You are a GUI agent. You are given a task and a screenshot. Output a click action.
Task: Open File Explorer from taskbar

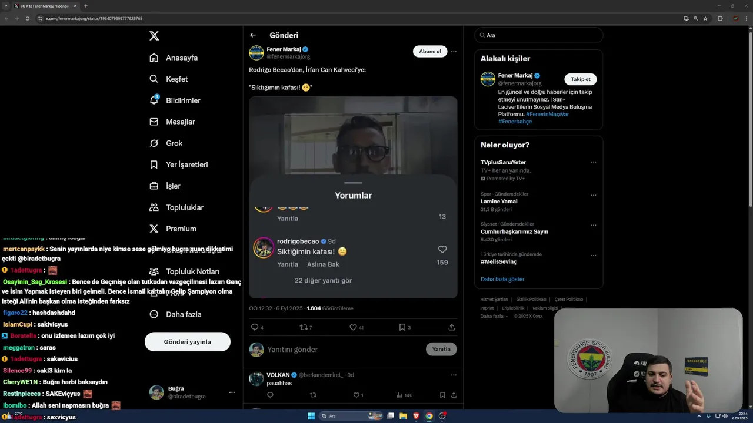(x=403, y=416)
